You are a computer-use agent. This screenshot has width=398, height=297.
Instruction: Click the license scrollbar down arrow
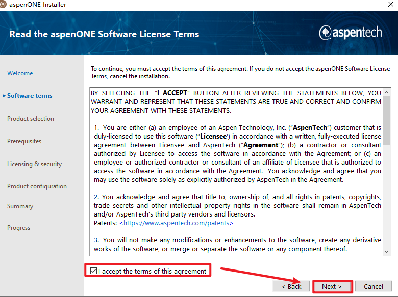tap(387, 251)
